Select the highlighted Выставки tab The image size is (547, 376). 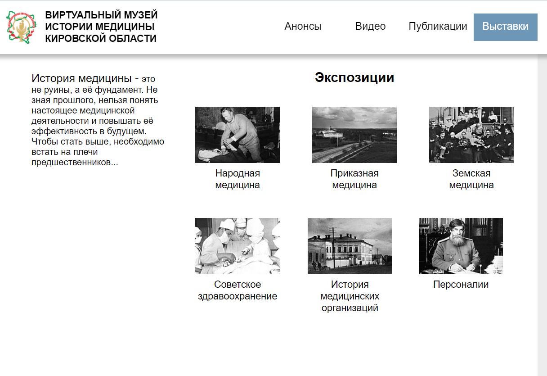[x=505, y=27]
